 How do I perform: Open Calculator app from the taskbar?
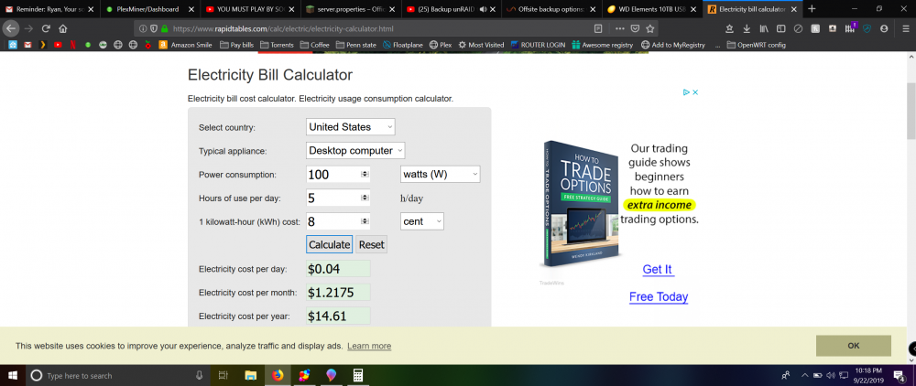click(x=357, y=375)
